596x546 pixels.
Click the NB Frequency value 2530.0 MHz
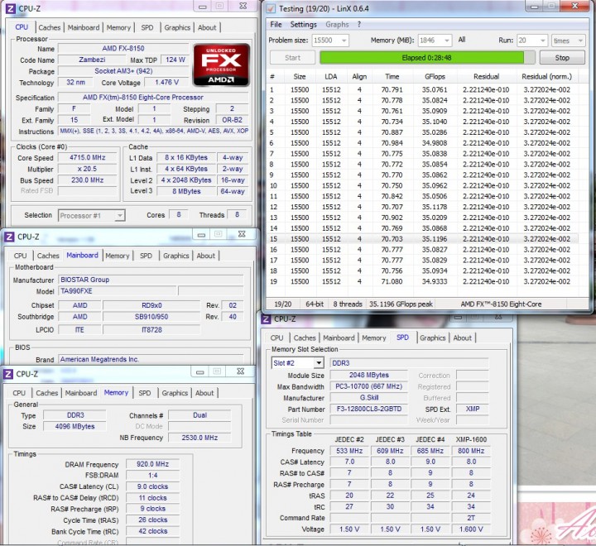[199, 438]
